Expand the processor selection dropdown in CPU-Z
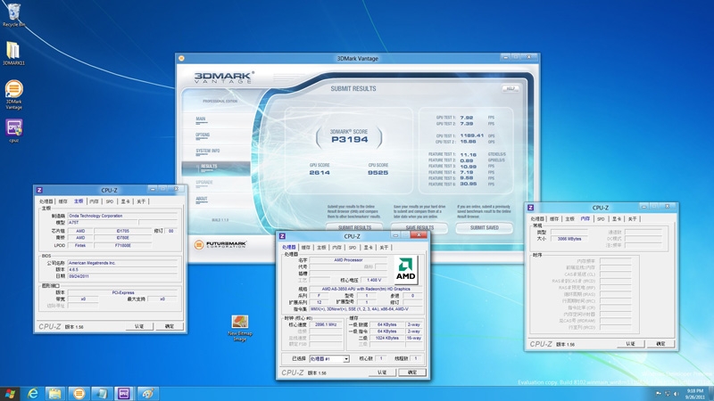714x401 pixels. (x=345, y=358)
